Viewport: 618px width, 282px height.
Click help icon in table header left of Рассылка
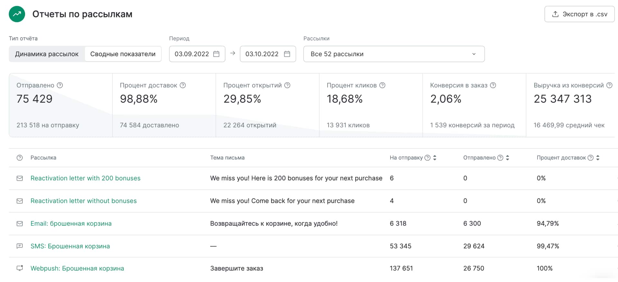tap(20, 158)
